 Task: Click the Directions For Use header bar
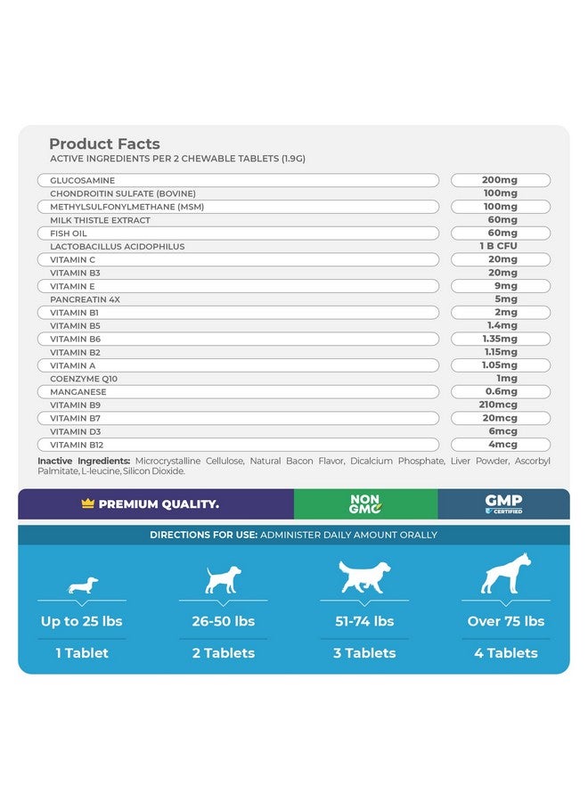pos(294,535)
